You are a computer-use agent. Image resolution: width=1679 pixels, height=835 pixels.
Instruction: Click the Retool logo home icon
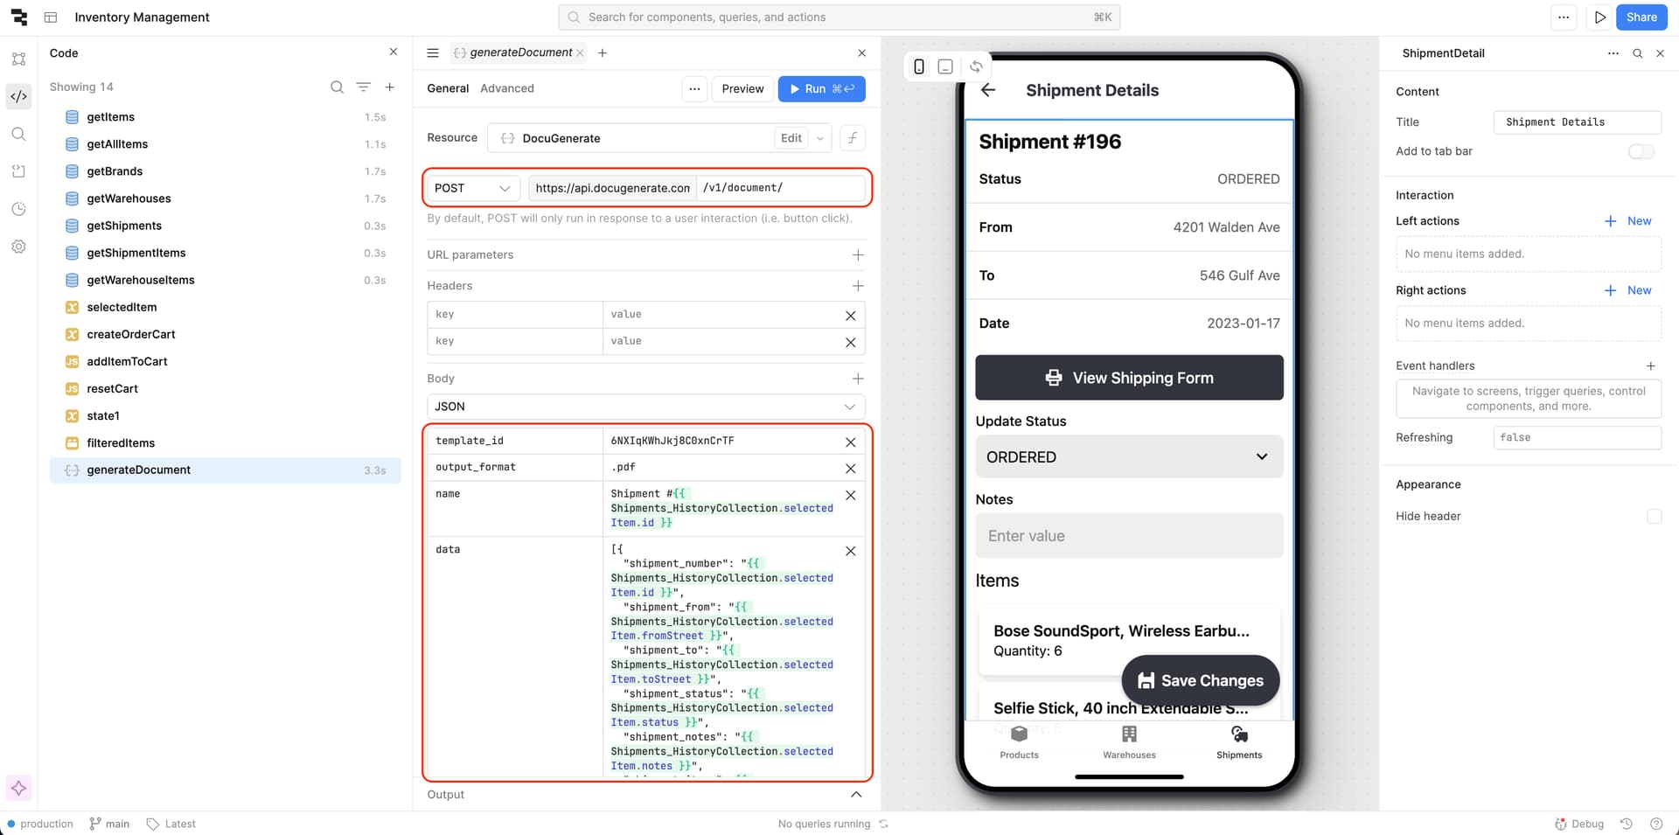pos(18,17)
